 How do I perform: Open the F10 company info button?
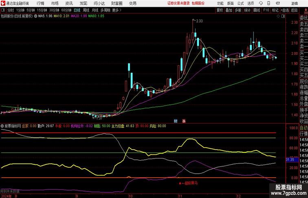tap(266, 10)
